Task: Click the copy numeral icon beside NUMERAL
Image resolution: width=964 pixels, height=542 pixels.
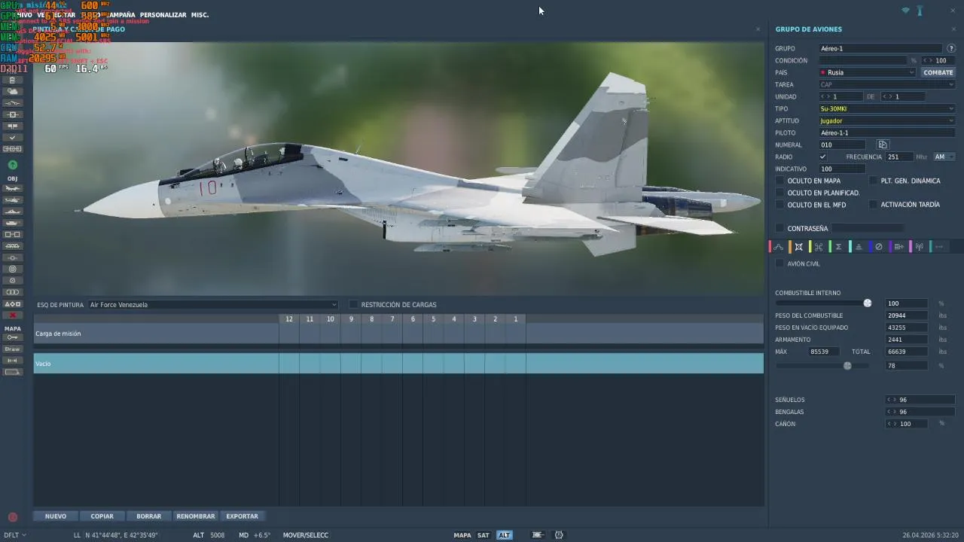Action: 883,145
